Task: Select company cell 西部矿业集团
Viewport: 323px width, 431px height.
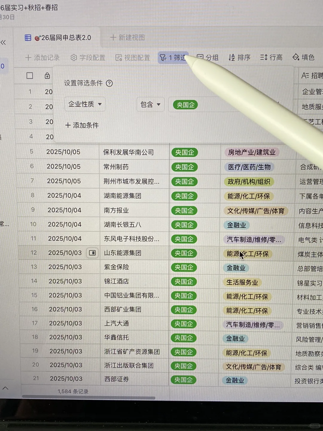Action: [x=135, y=309]
